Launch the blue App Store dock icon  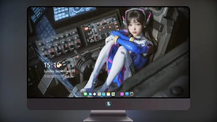[x=127, y=94]
